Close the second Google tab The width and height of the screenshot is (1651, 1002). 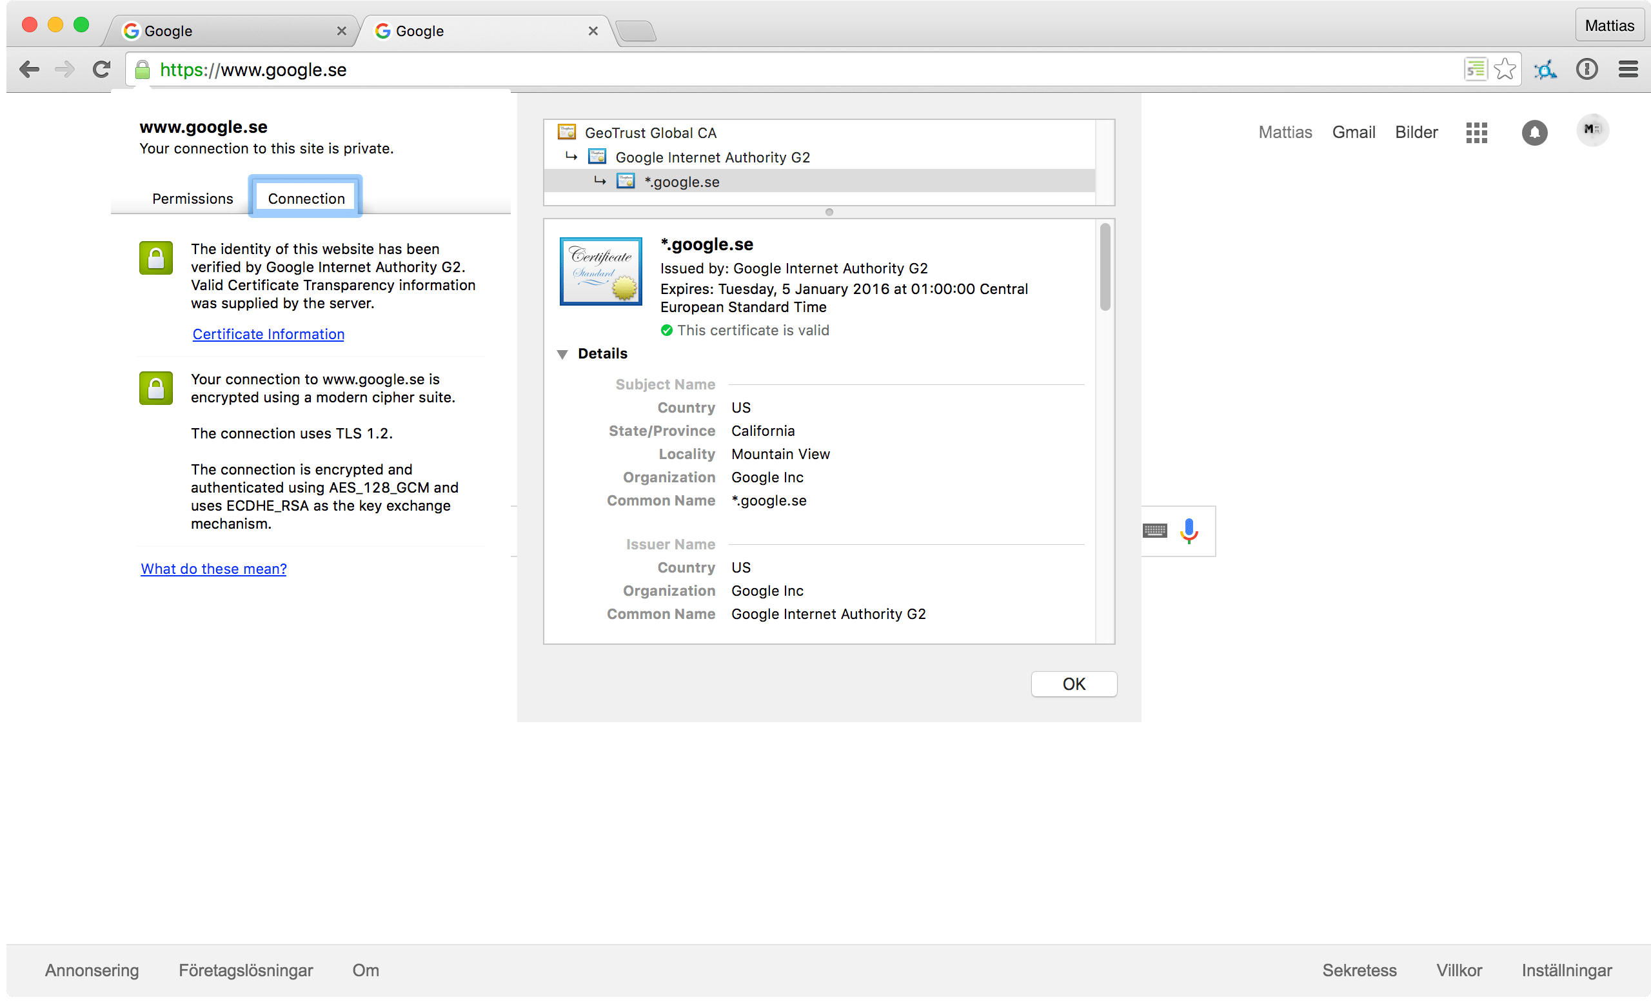pos(593,31)
